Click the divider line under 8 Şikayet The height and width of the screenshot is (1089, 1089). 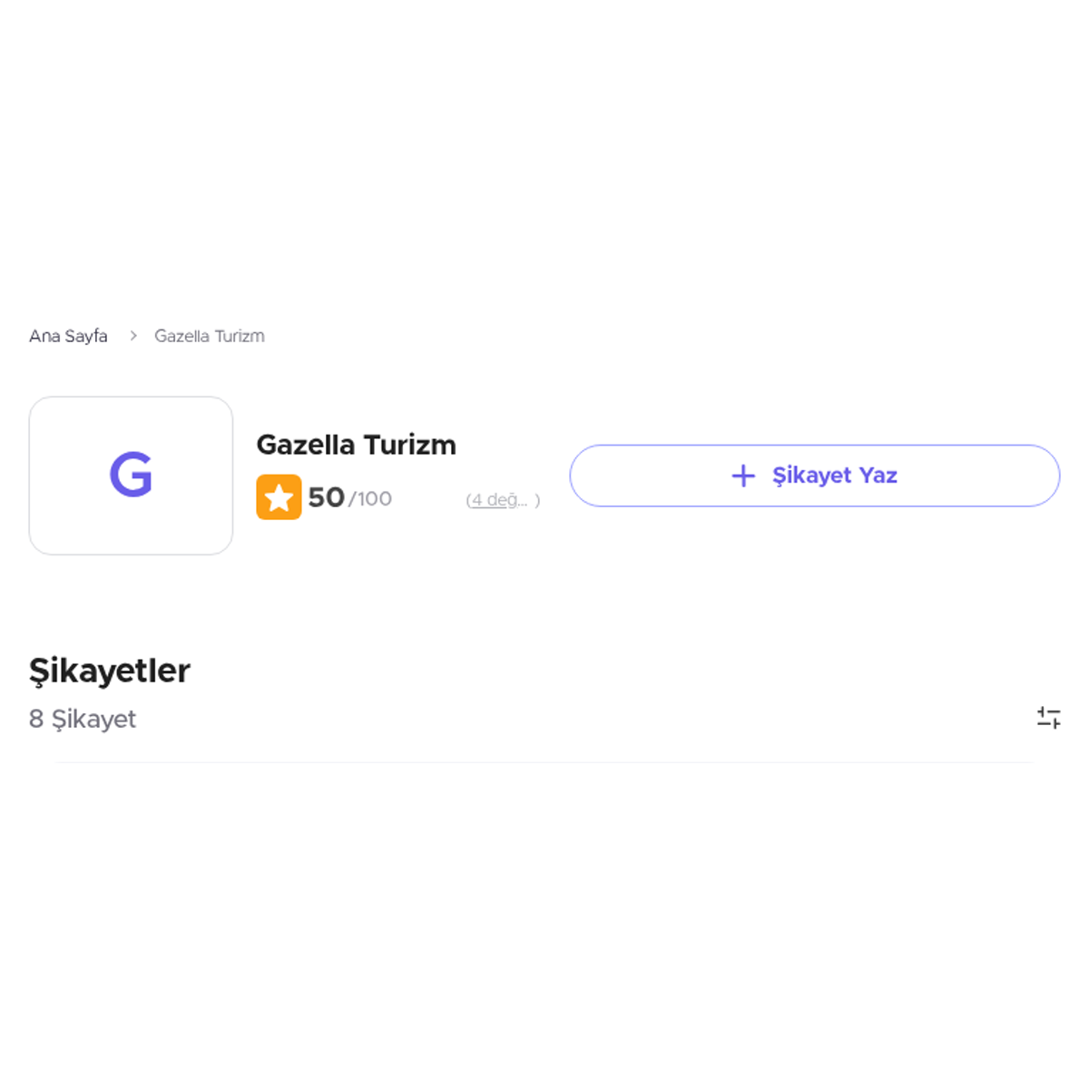tap(544, 762)
